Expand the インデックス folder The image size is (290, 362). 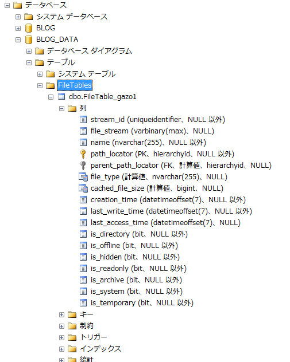(x=61, y=349)
